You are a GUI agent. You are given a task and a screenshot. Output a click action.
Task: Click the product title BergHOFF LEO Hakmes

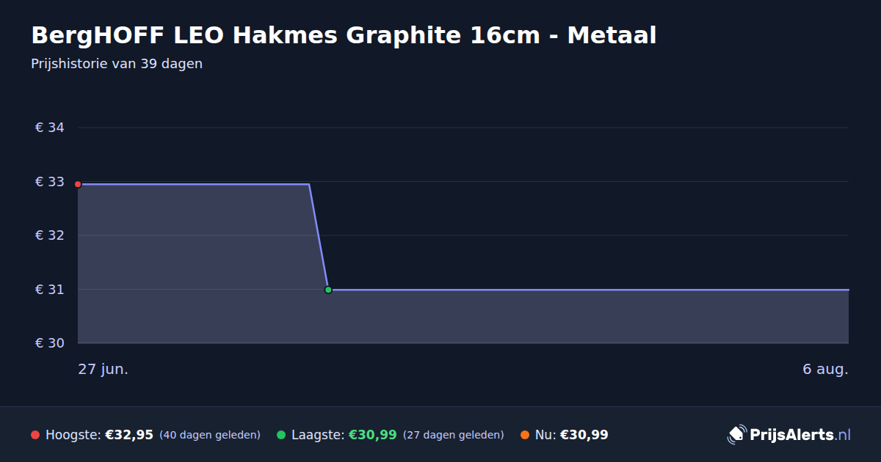click(x=344, y=35)
